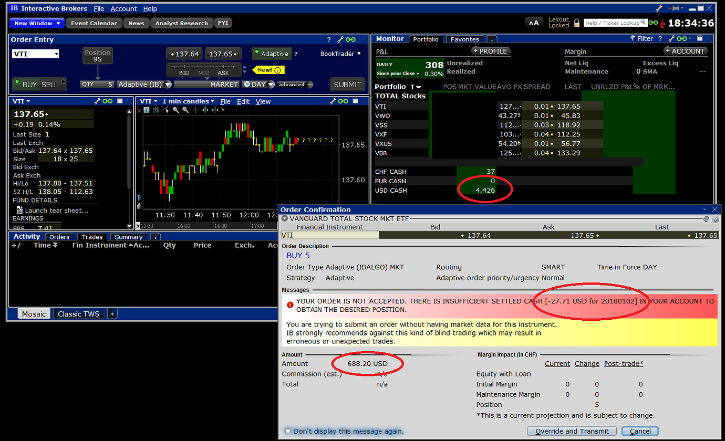This screenshot has width=725, height=441.
Task: Click Override and Transmit button
Action: pos(572,431)
